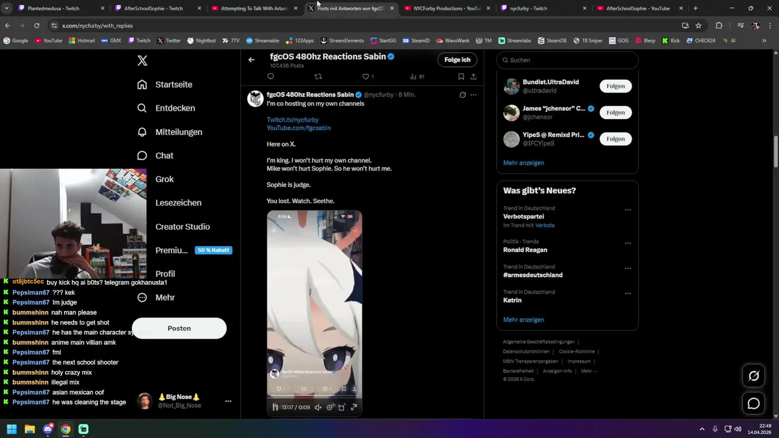Viewport: 779px width, 438px height.
Task: Switch to NYCFurby Productions YouTube tab
Action: pos(447,9)
